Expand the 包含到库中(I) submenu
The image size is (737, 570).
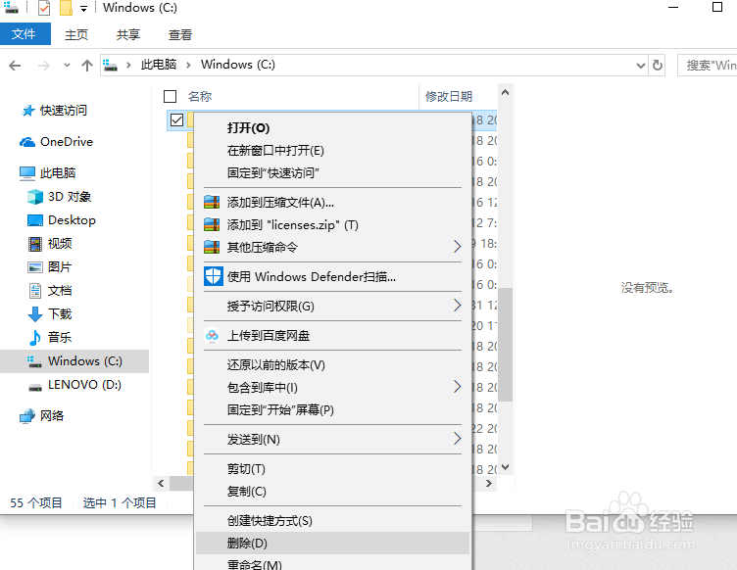[332, 388]
